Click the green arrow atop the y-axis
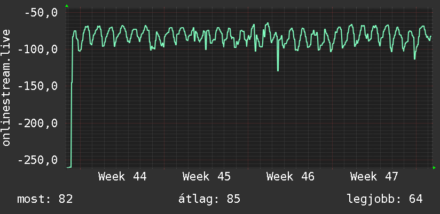 (66, 5)
